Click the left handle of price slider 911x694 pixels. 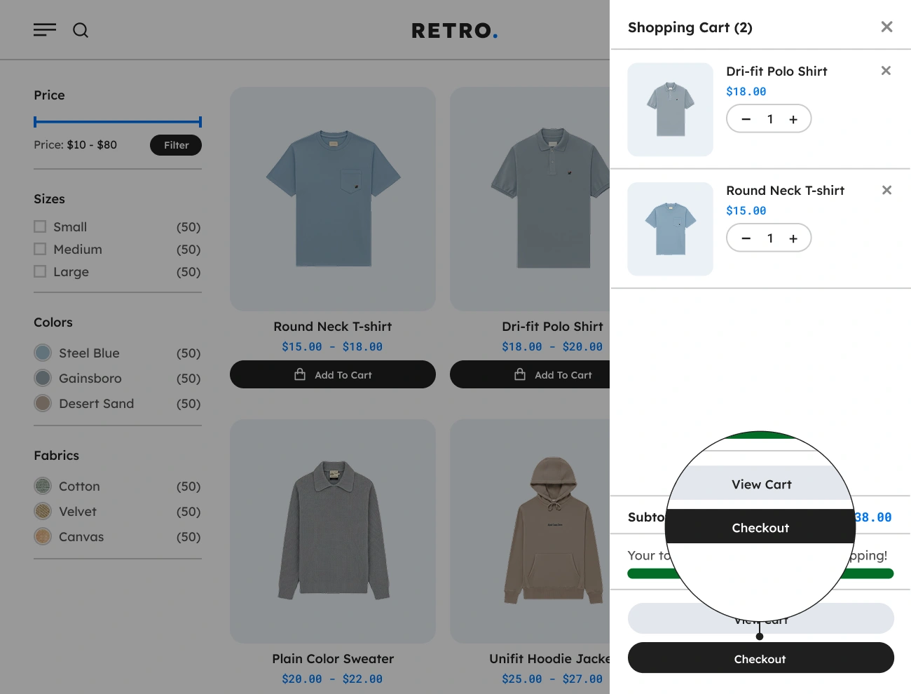35,122
